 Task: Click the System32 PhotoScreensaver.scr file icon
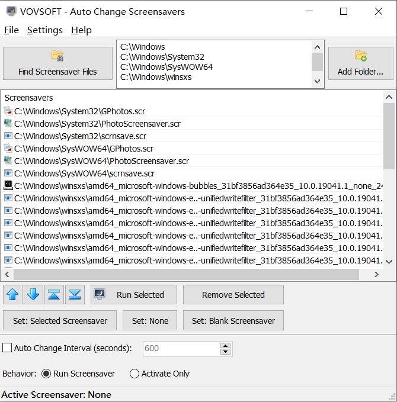(x=8, y=124)
